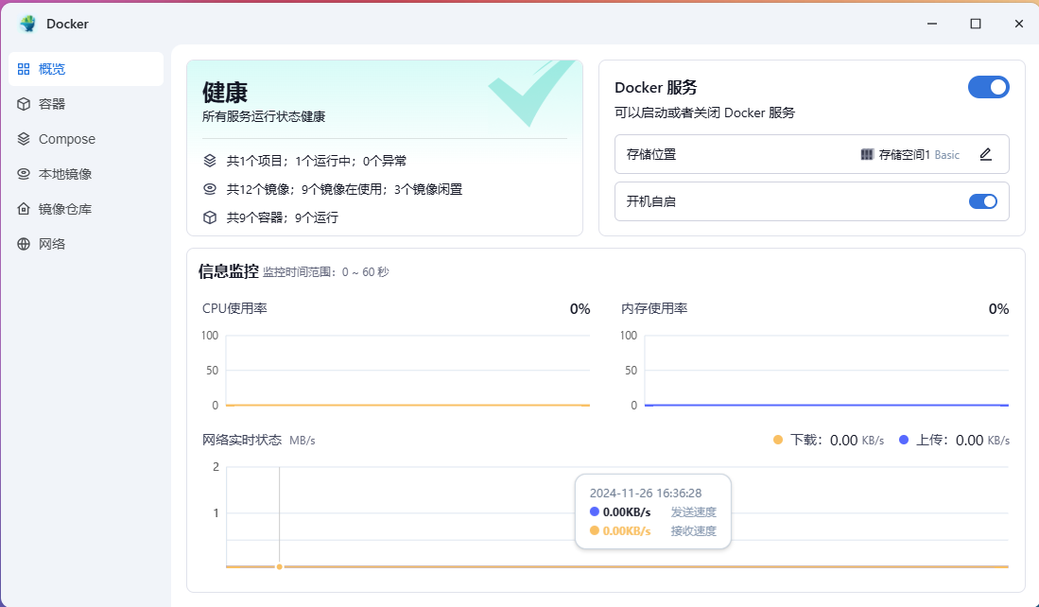Viewport: 1039px width, 607px height.
Task: Click the memory usage chart area
Action: pos(826,371)
